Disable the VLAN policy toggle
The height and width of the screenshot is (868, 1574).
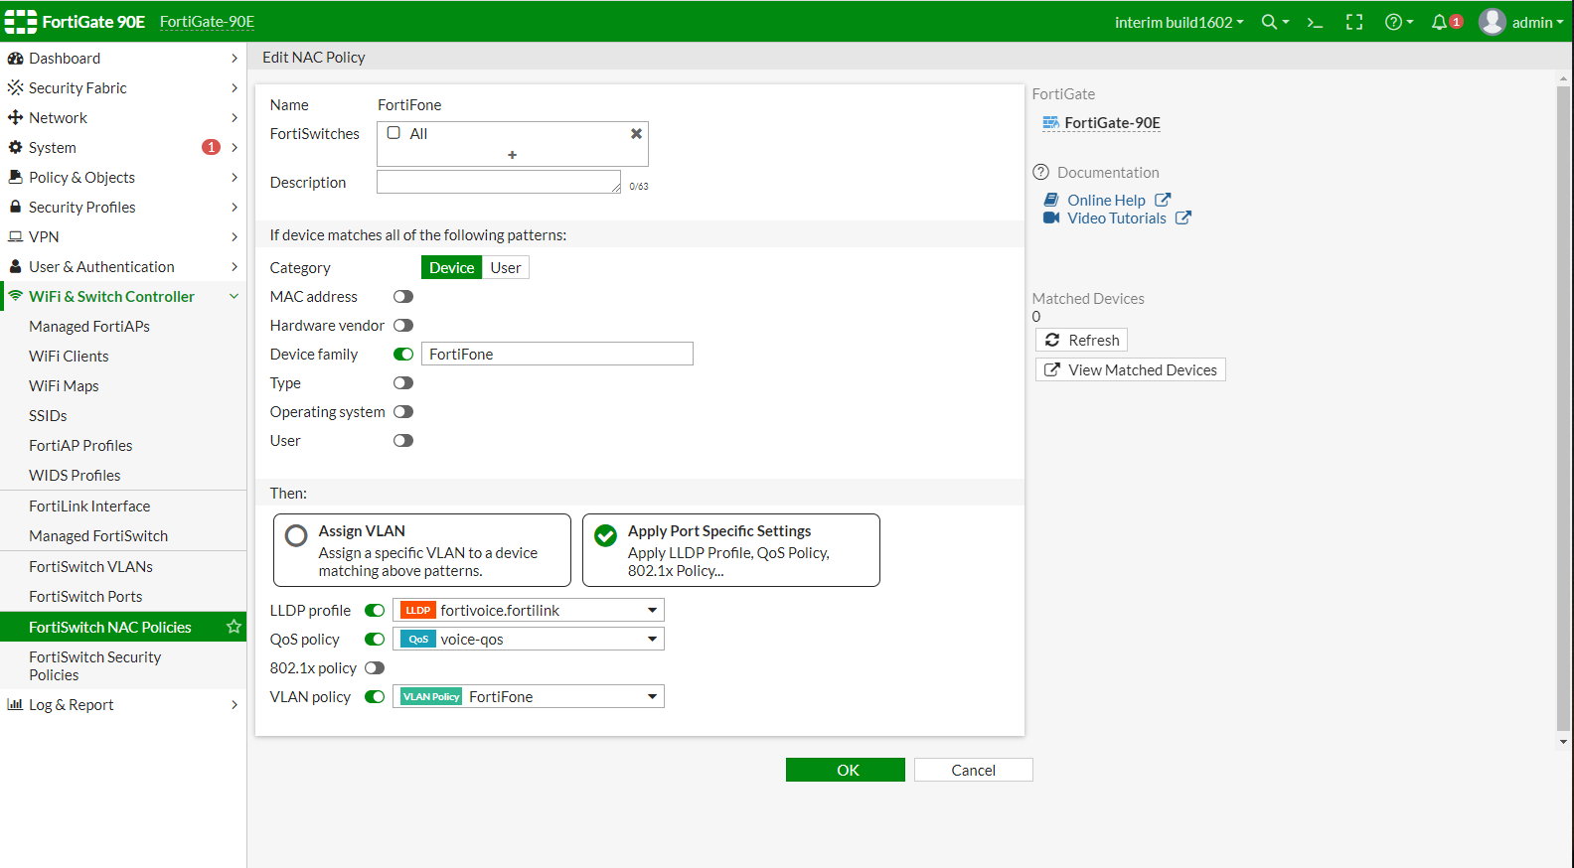375,697
